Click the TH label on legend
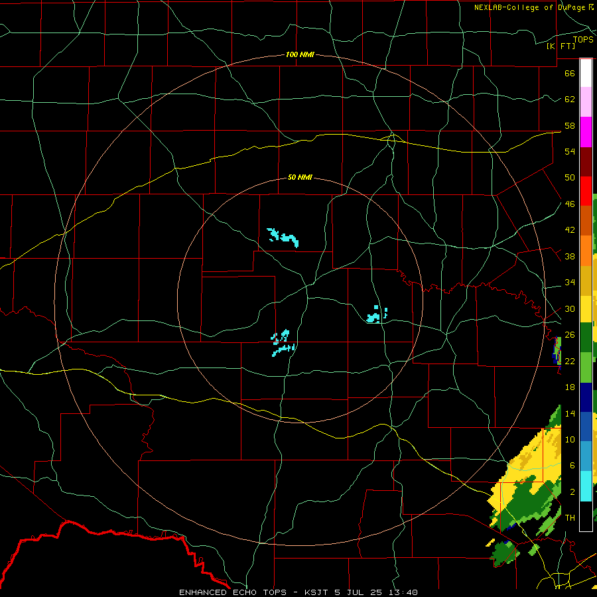Image resolution: width=597 pixels, height=597 pixels. [570, 517]
